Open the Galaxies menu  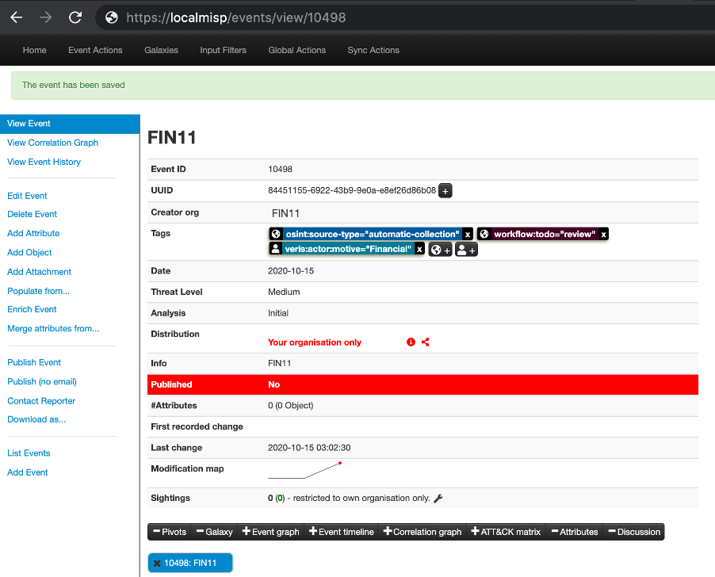pos(162,50)
